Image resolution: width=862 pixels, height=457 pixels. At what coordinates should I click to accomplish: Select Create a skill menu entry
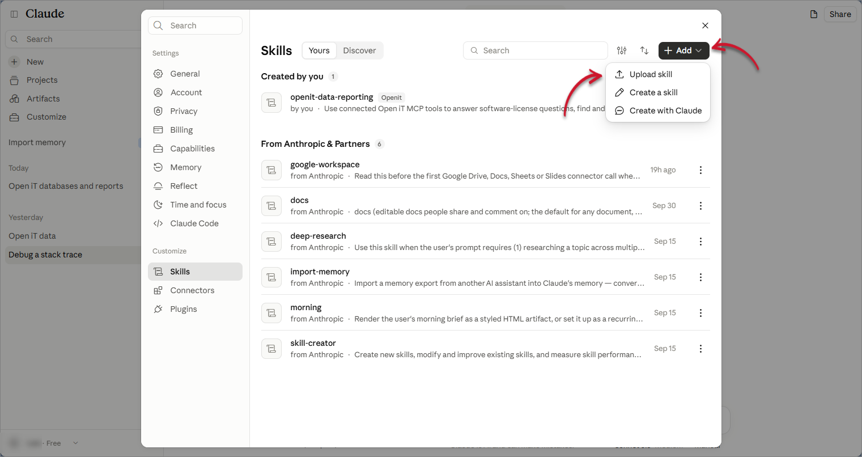coord(658,92)
